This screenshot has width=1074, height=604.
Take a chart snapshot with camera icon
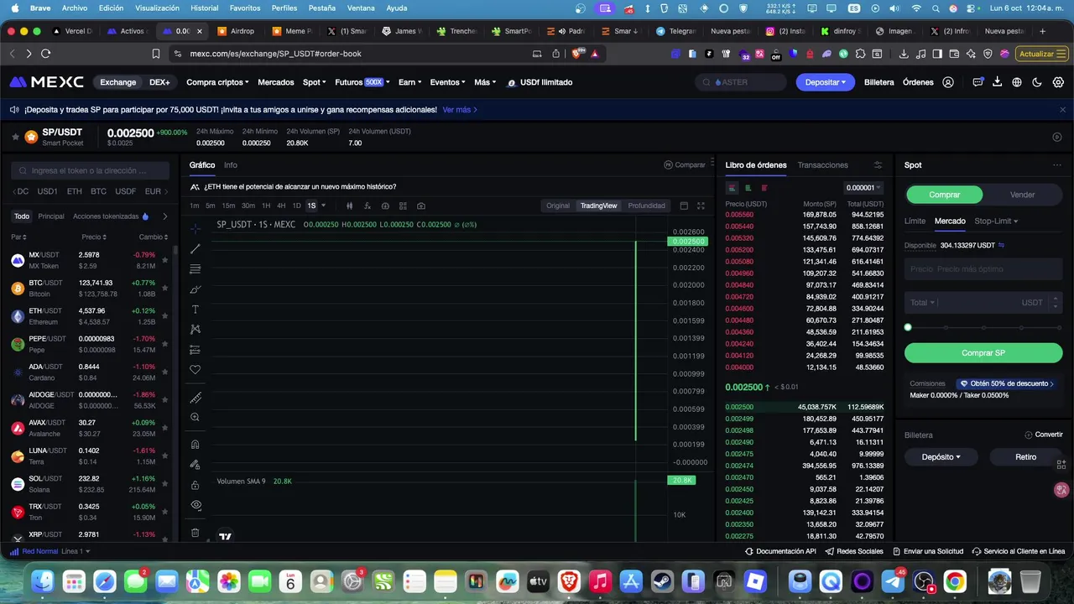point(421,206)
